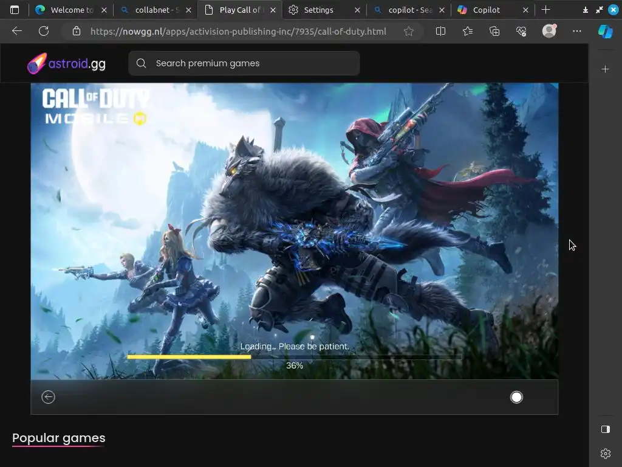Close the copilot search tab
The height and width of the screenshot is (467, 622).
pos(442,10)
